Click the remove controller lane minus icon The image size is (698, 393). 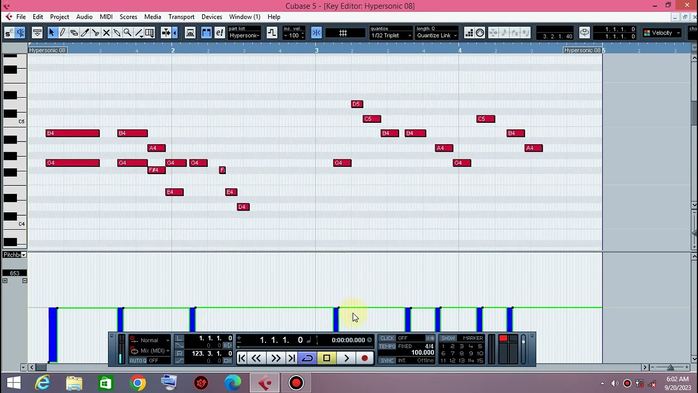(x=25, y=281)
